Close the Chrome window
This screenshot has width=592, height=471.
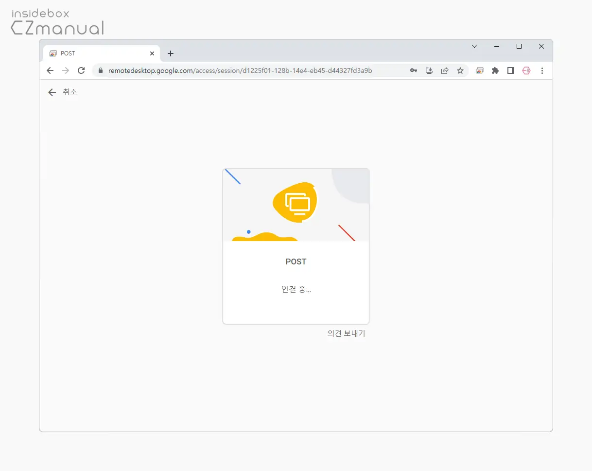tap(541, 46)
